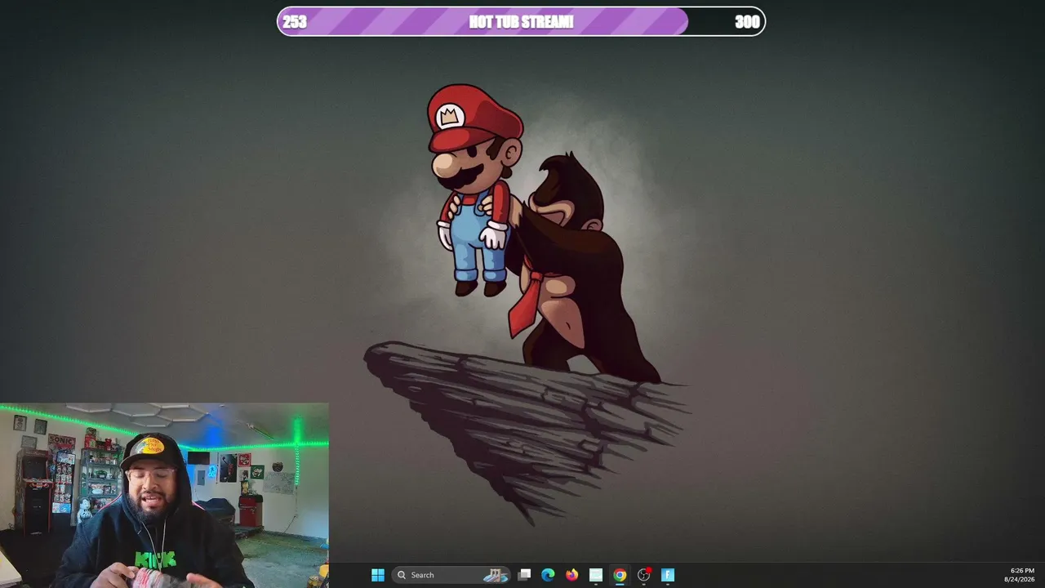Viewport: 1045px width, 588px height.
Task: Open the teal window app on taskbar
Action: 596,575
